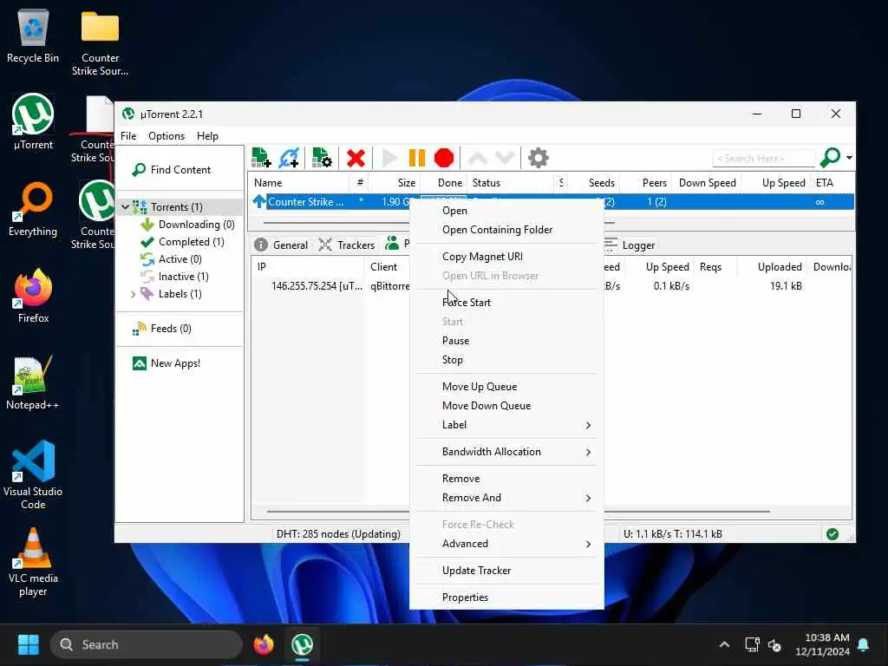
Task: Click the Create New Torrent icon
Action: click(x=322, y=158)
